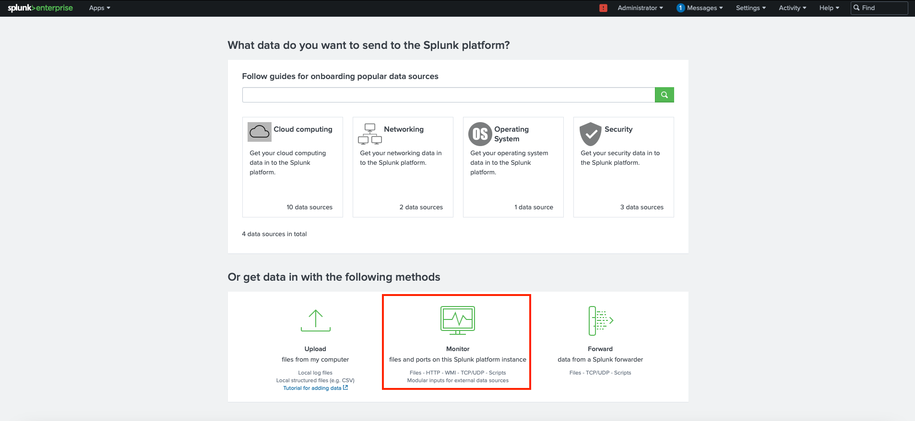Viewport: 915px width, 421px height.
Task: Open the Activity menu
Action: coord(792,8)
